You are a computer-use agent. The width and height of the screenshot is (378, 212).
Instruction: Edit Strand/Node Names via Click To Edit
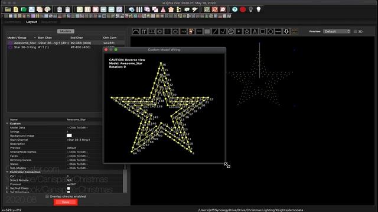tap(77, 152)
